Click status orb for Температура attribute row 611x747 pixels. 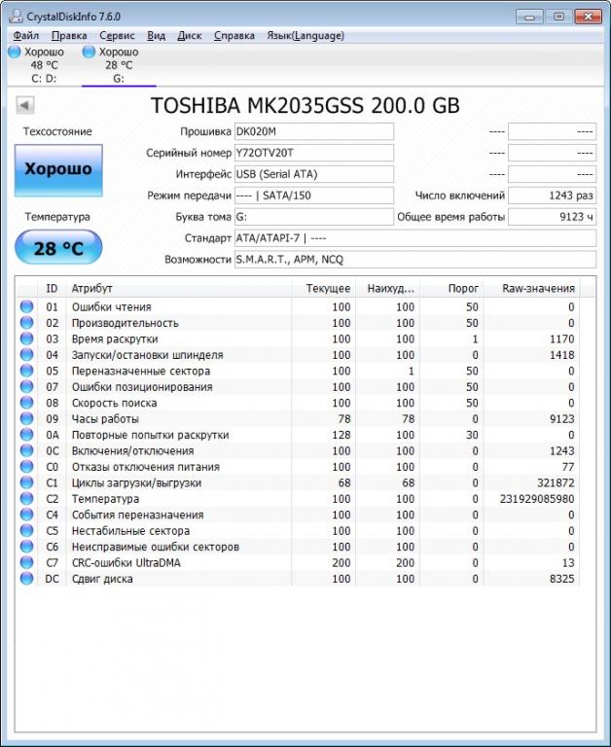coord(26,499)
